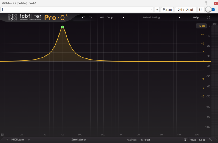Open Default Setting preset menu
This screenshot has width=218, height=143.
[151, 18]
